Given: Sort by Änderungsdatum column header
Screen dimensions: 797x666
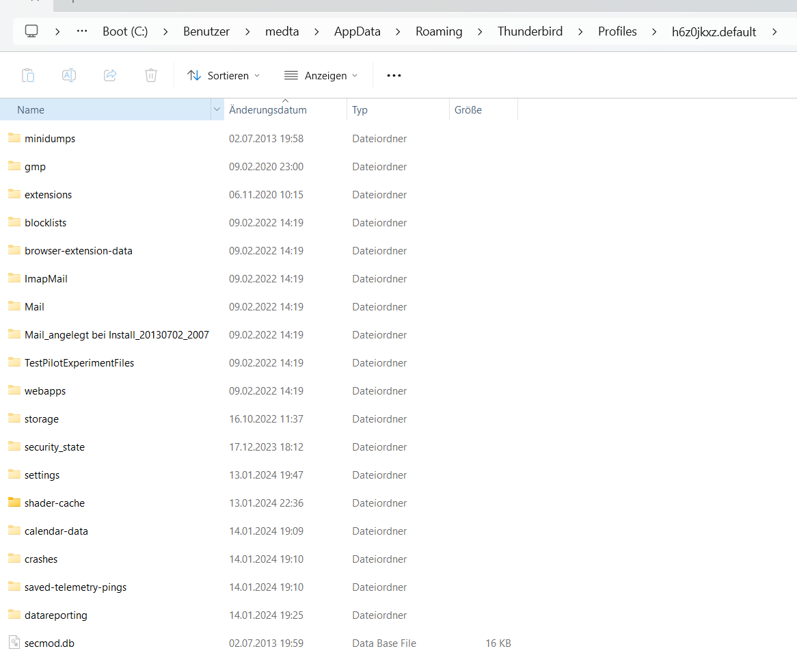Looking at the screenshot, I should (x=268, y=110).
